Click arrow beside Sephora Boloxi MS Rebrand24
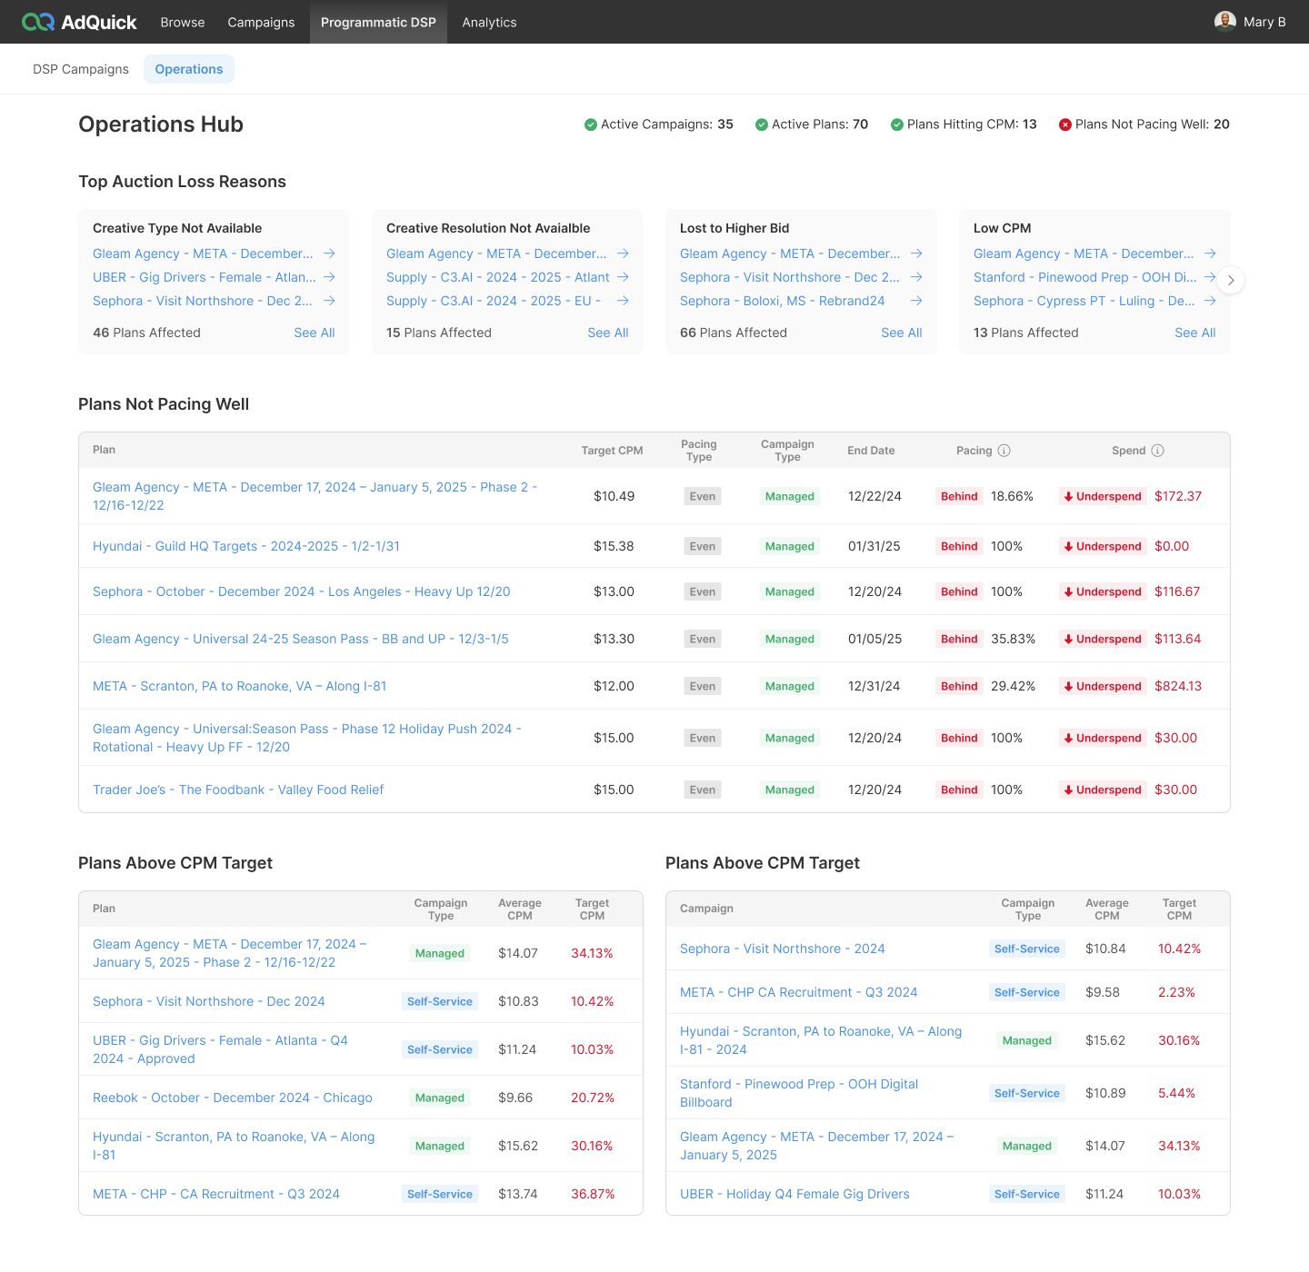 (916, 301)
